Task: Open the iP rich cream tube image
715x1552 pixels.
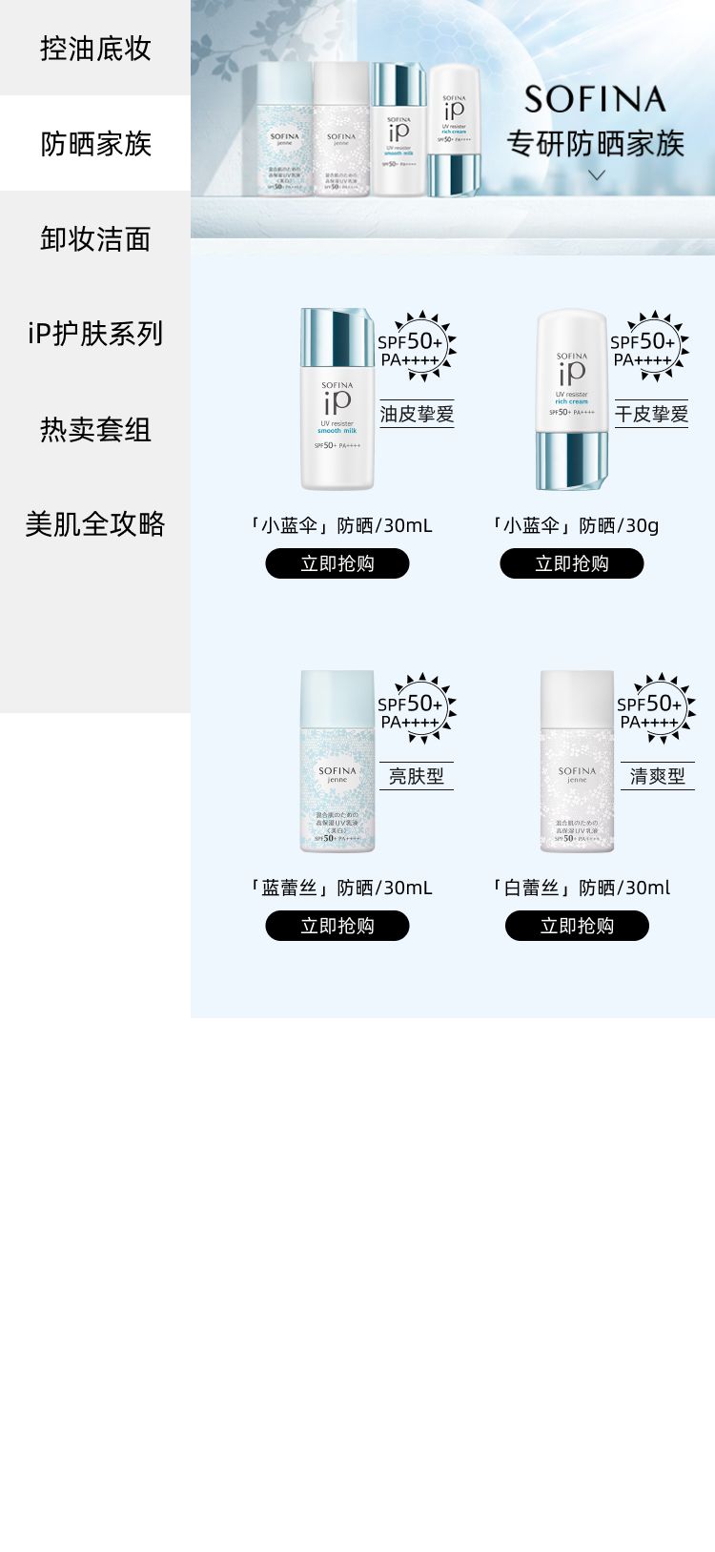Action: 572,399
